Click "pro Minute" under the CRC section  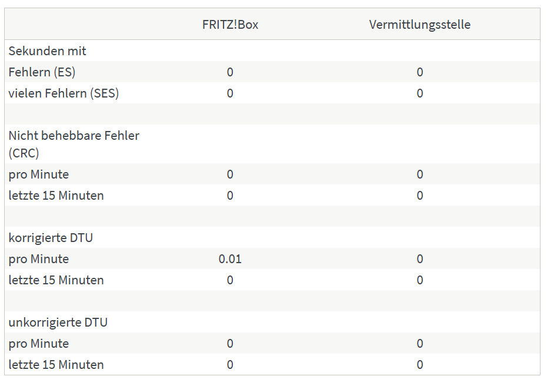[38, 174]
